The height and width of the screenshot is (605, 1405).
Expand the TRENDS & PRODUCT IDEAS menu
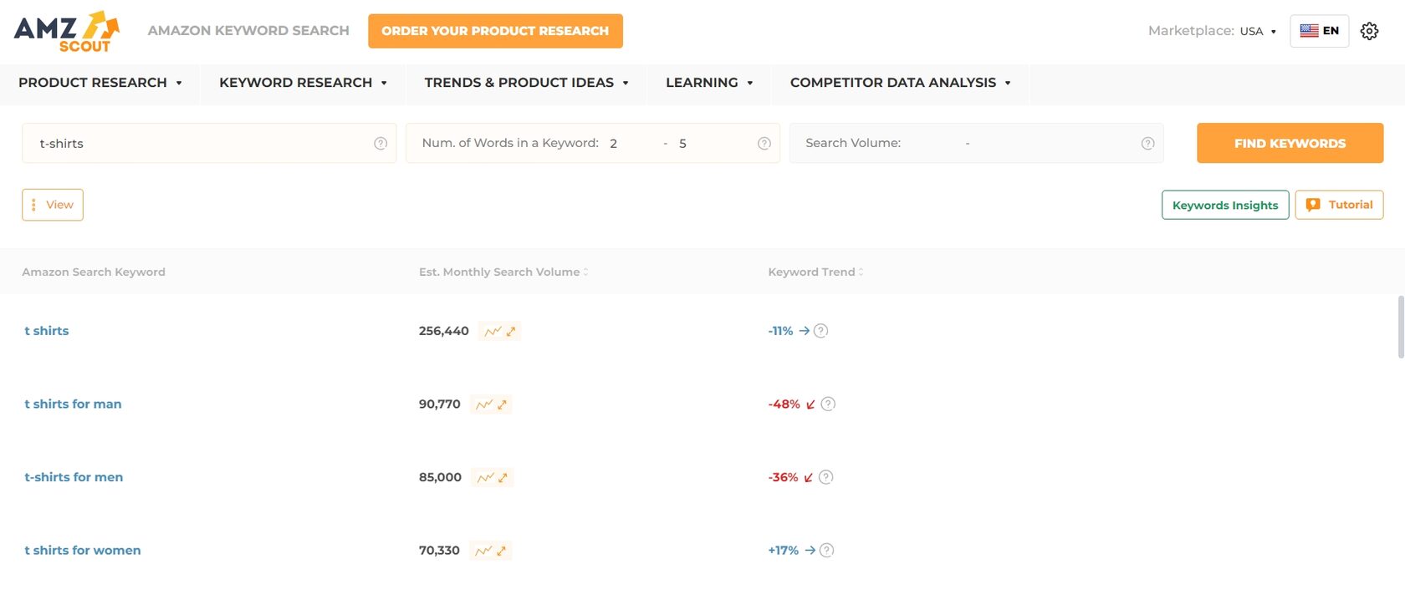525,83
